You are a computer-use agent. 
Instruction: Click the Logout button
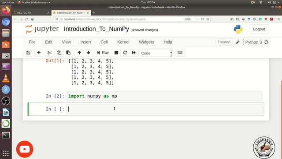259,29
